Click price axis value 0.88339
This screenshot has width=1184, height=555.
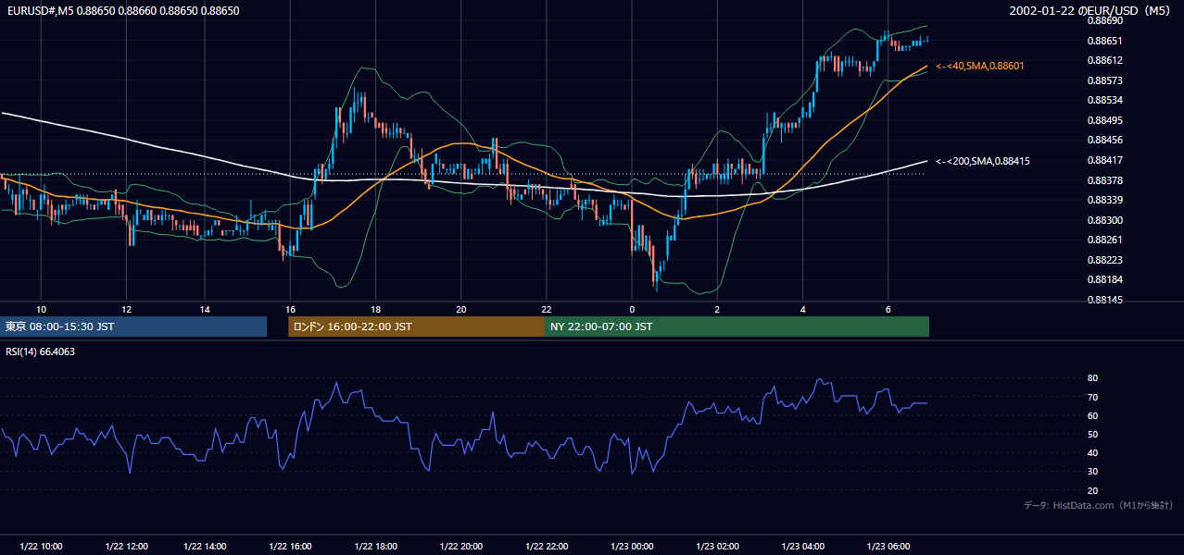1104,200
